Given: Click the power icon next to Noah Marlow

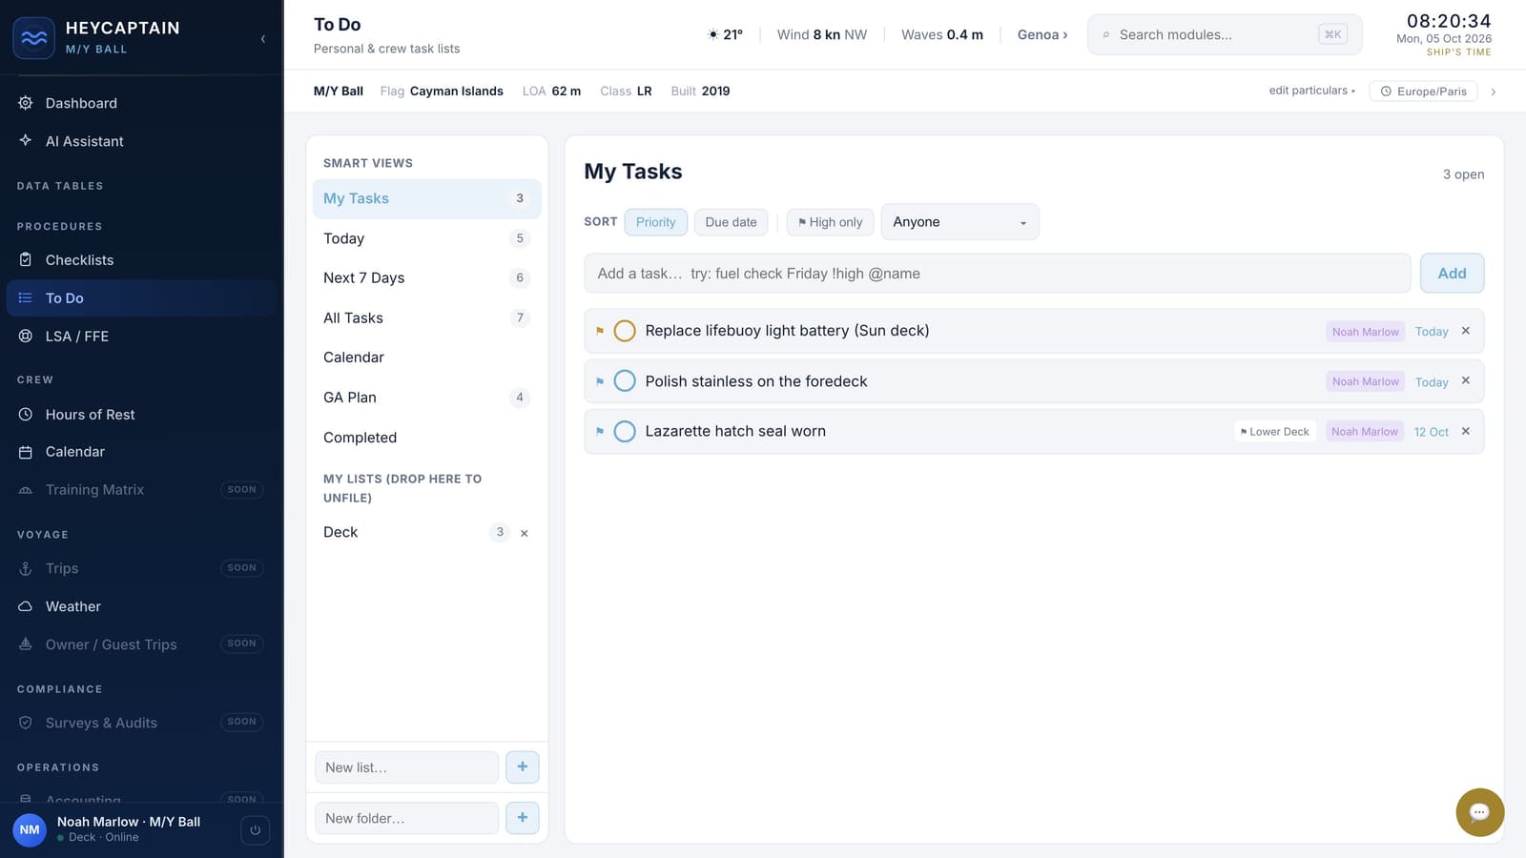Looking at the screenshot, I should pos(255,830).
